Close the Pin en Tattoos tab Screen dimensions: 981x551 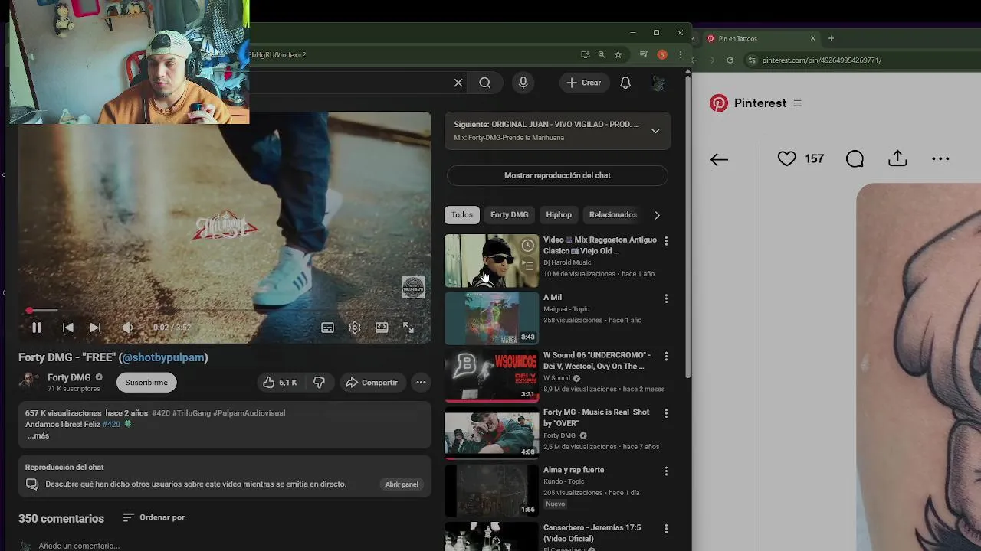click(812, 38)
